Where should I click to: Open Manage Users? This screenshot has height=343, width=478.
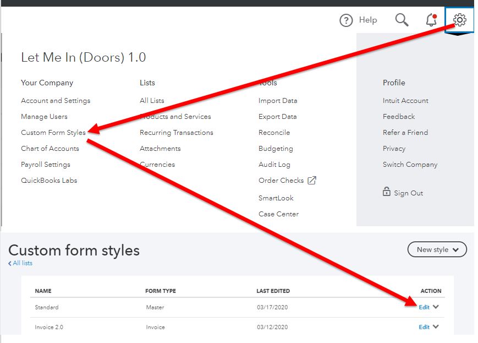[44, 117]
